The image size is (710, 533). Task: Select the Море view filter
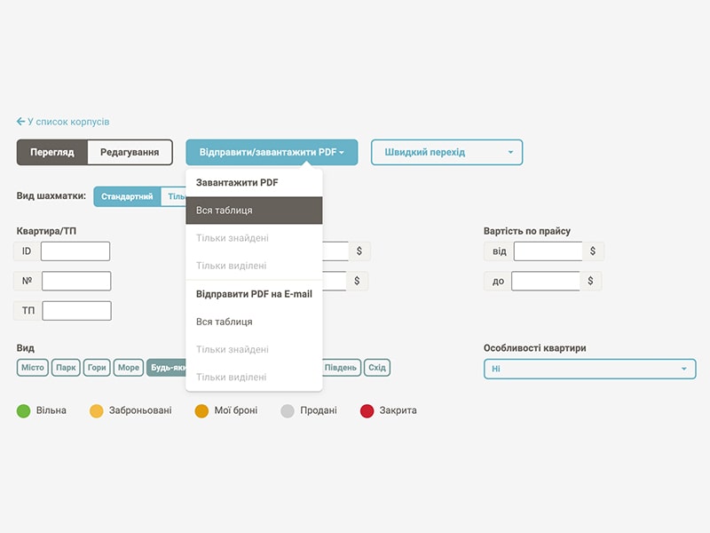click(x=129, y=368)
